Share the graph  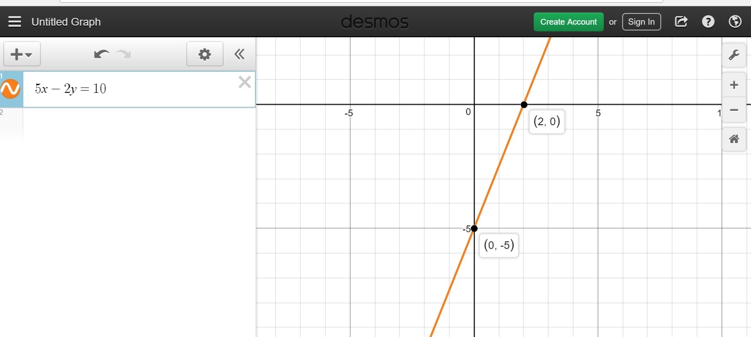(x=681, y=22)
